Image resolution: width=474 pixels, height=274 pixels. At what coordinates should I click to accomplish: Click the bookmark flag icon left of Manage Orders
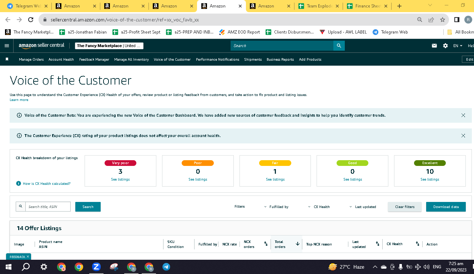7,59
